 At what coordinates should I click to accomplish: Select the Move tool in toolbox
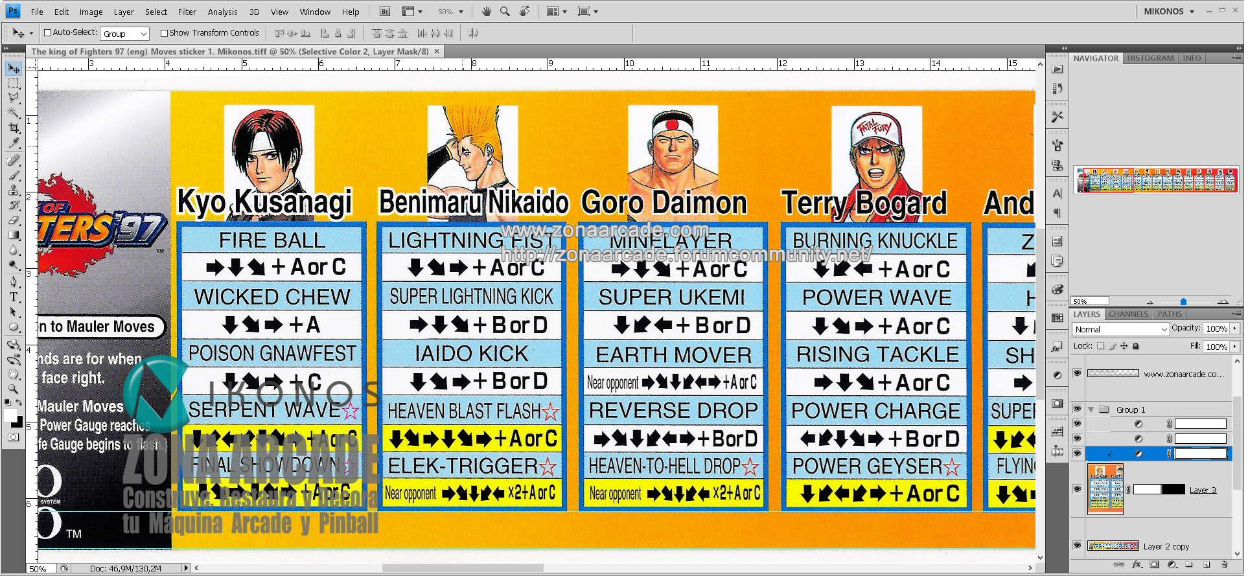tap(14, 68)
